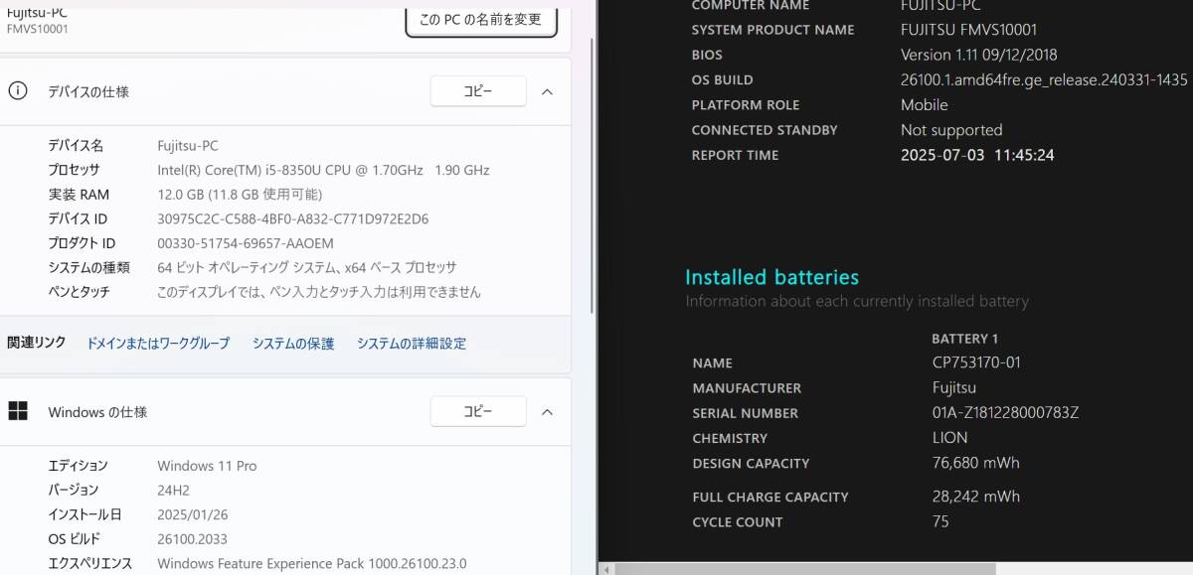This screenshot has width=1193, height=575.
Task: Click the device specifications info icon
Action: (18, 91)
